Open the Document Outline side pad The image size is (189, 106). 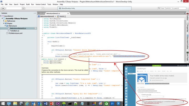pos(187,42)
